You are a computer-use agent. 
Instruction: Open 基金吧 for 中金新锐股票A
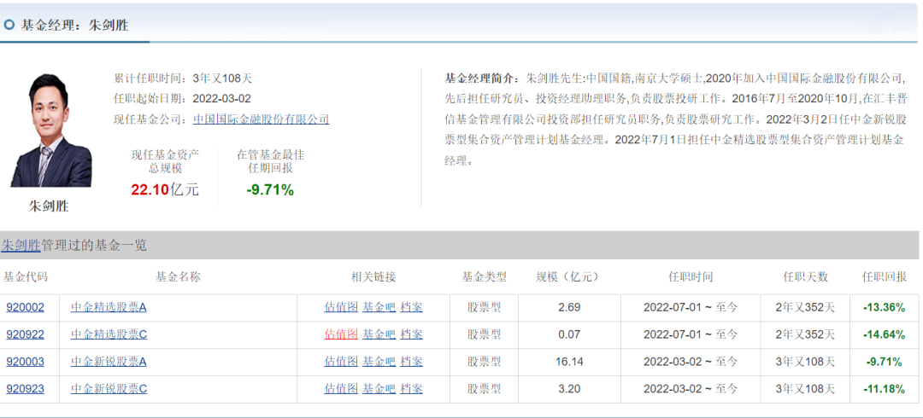pyautogui.click(x=379, y=362)
